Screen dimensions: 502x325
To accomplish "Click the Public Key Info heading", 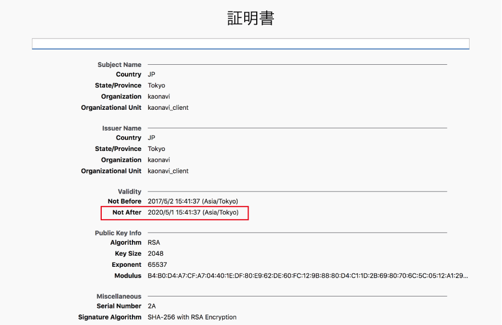I will pyautogui.click(x=118, y=233).
